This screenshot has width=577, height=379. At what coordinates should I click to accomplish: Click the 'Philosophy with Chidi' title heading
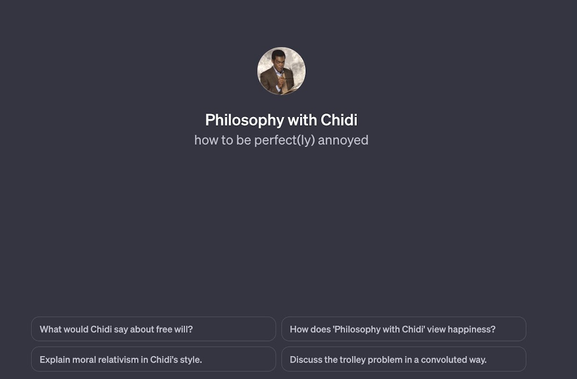281,120
